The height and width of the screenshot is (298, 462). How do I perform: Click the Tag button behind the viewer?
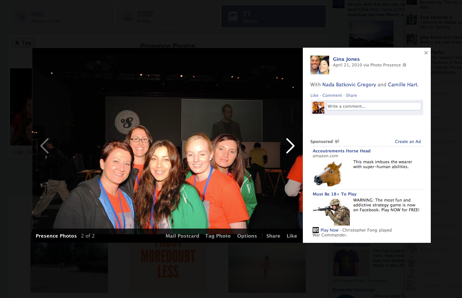point(23,43)
